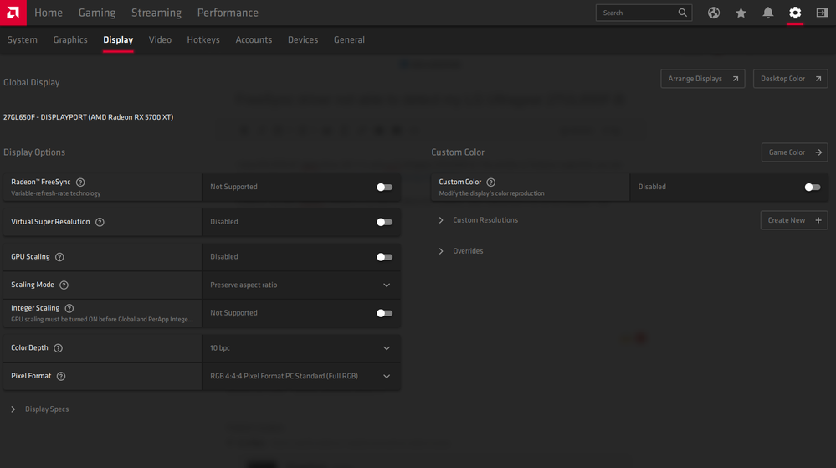Switch to Hotkeys settings tab
The height and width of the screenshot is (468, 836).
pyautogui.click(x=203, y=39)
